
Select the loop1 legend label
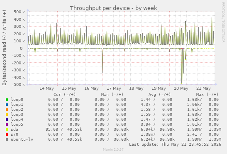(x=17, y=105)
